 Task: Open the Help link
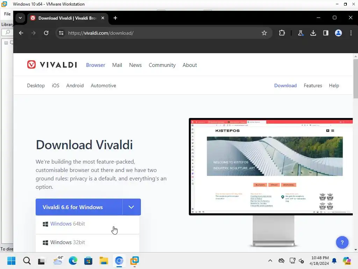[334, 85]
